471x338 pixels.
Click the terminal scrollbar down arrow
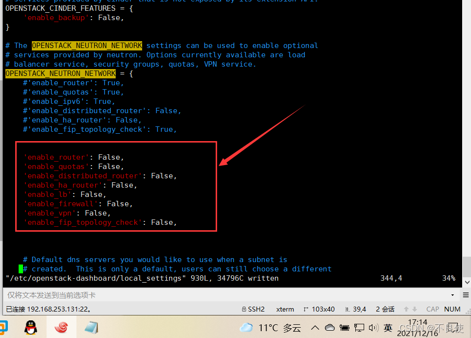pyautogui.click(x=467, y=282)
